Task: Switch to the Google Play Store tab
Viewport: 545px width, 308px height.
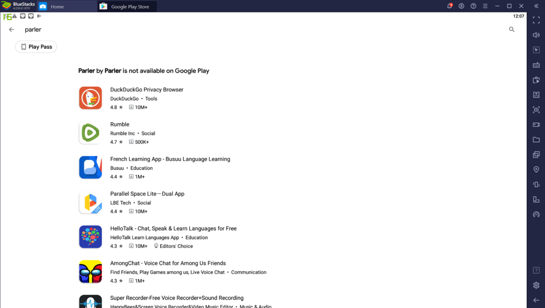Action: pos(127,6)
